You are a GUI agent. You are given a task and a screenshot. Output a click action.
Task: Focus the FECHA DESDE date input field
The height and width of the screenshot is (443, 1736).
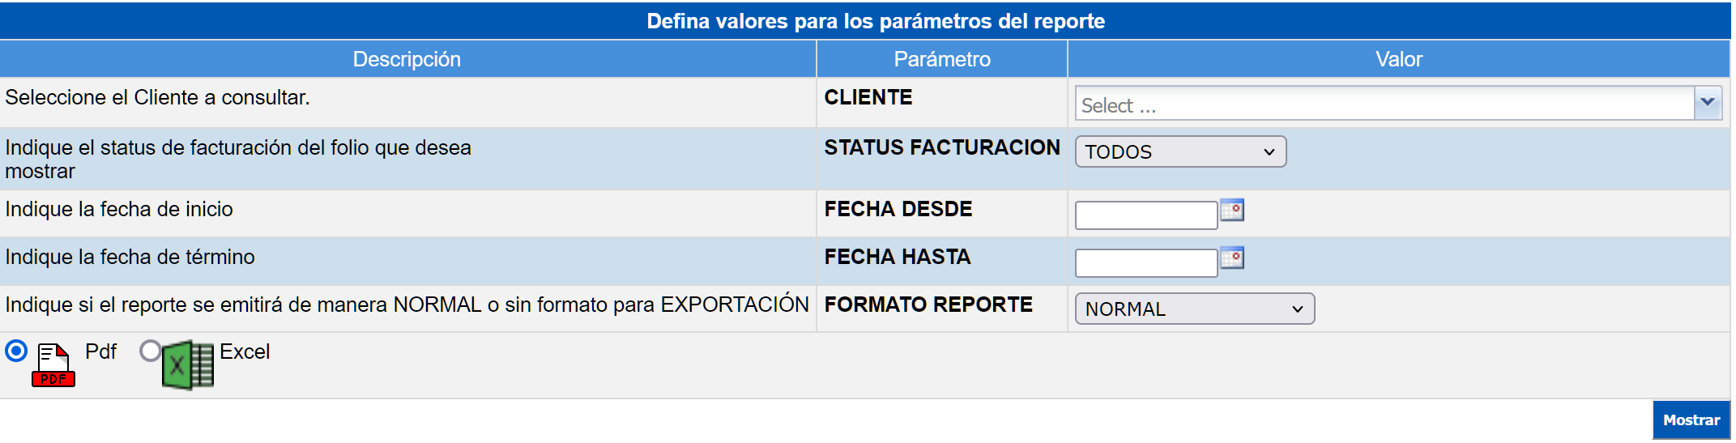click(x=1146, y=215)
